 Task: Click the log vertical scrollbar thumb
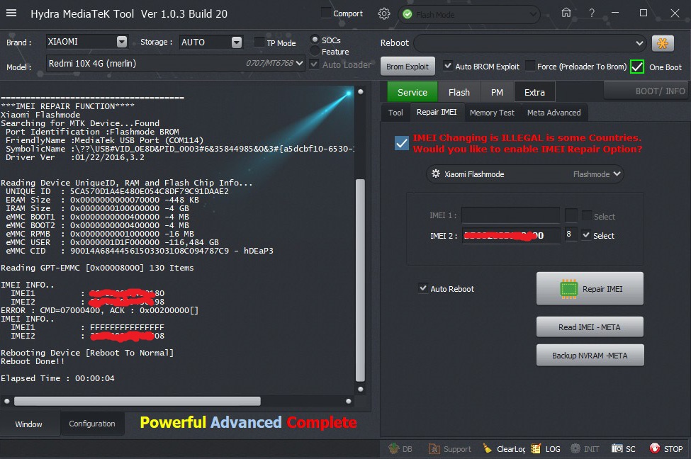360,280
